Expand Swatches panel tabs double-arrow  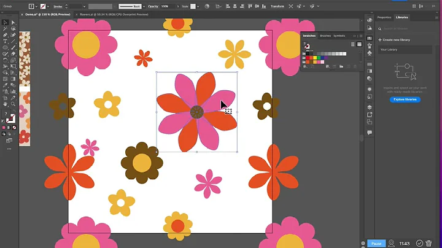click(354, 36)
